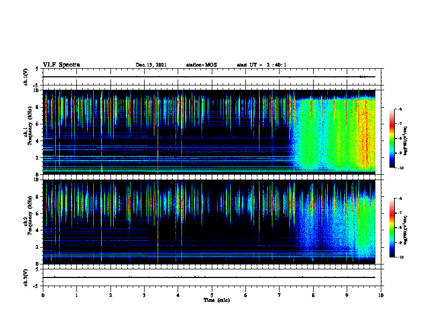Image resolution: width=429 pixels, height=331 pixels.
Task: Click the "ch.3(V)" waveform axis label
Action: pos(26,277)
